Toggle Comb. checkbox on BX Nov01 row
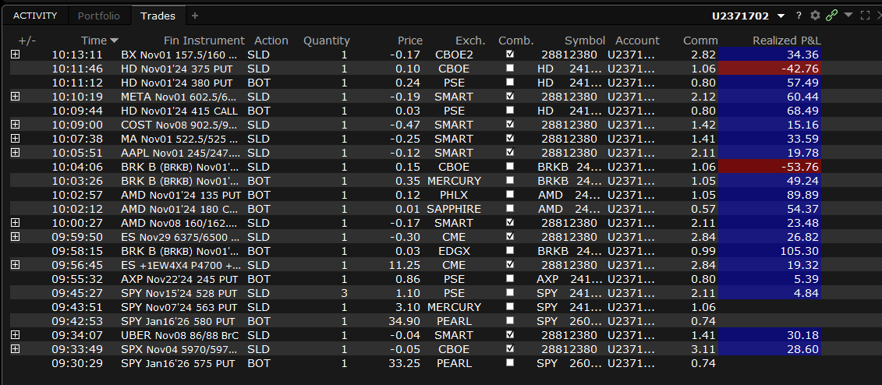This screenshot has height=385, width=882. tap(510, 54)
